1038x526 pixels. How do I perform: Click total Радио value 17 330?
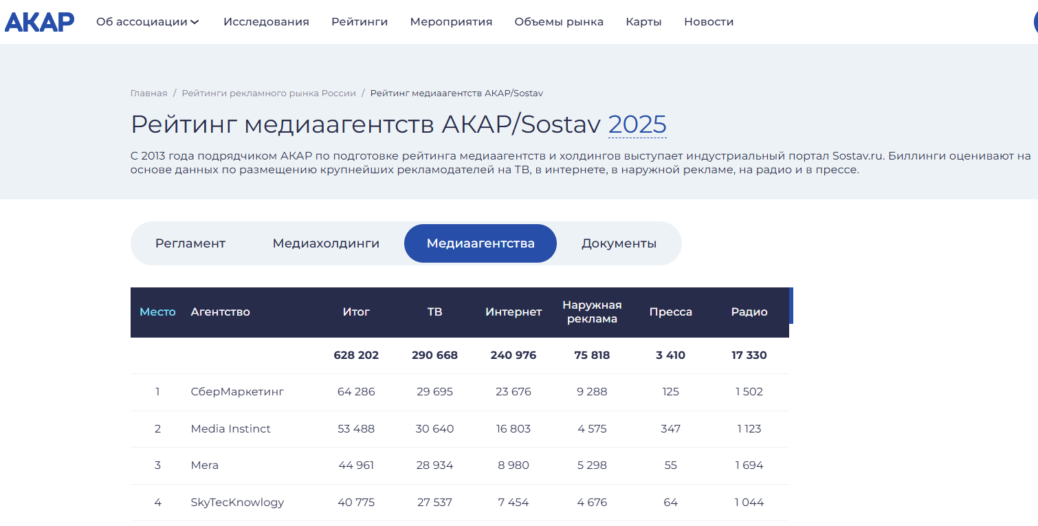pos(749,355)
